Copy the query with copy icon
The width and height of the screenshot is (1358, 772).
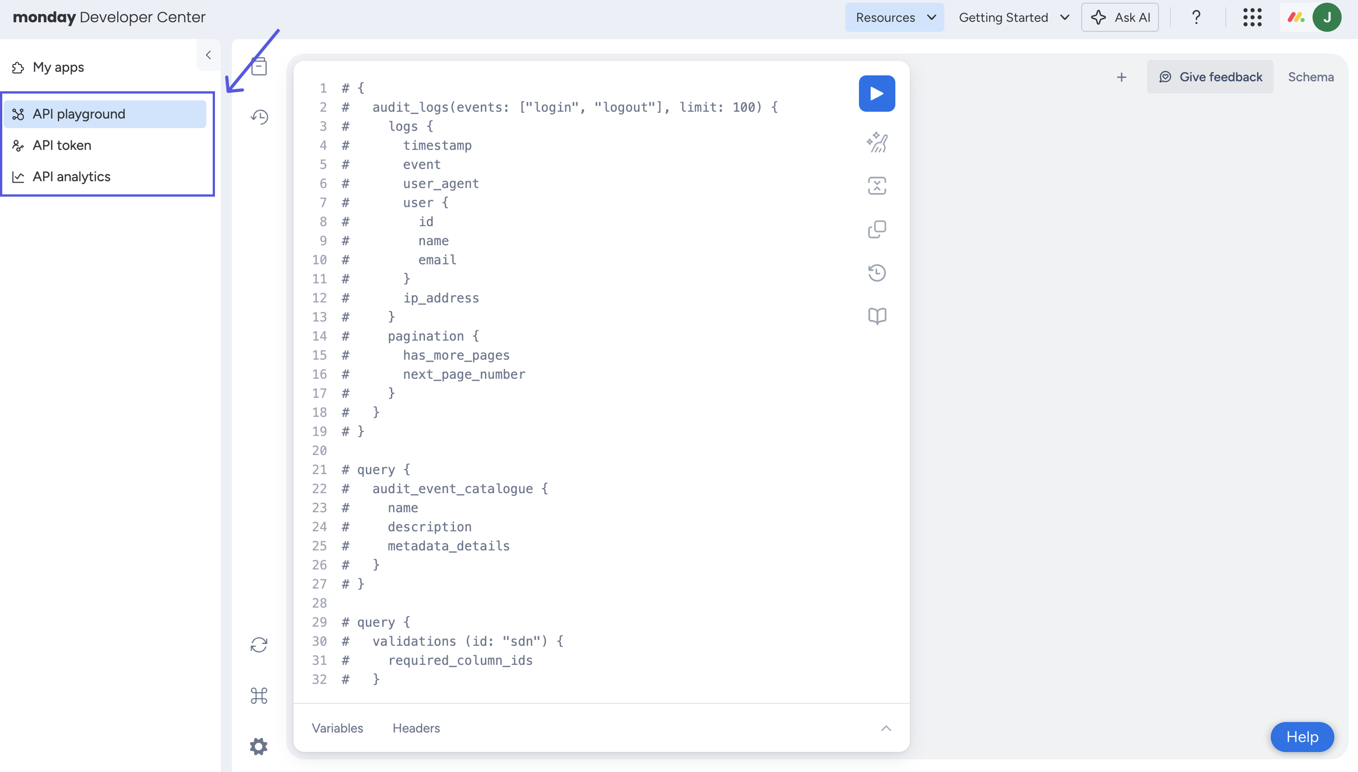[876, 229]
